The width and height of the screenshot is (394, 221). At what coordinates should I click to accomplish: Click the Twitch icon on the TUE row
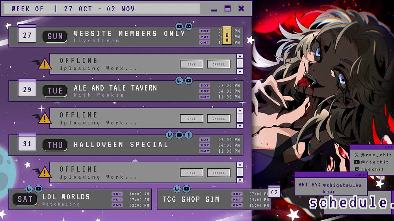[x=179, y=80]
